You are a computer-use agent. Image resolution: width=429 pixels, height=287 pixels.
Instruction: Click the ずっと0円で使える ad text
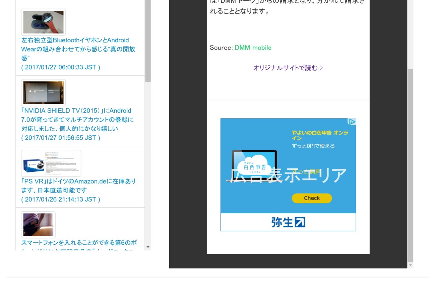point(313,146)
